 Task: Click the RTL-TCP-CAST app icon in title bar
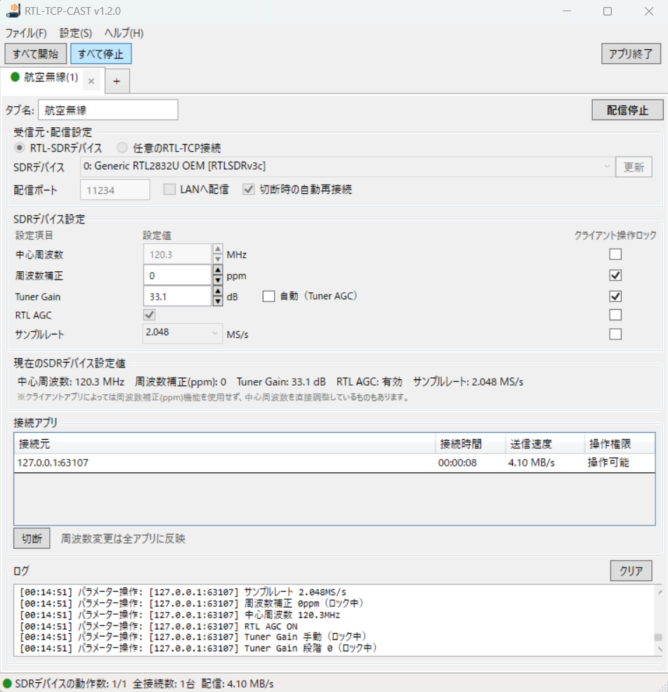click(13, 11)
